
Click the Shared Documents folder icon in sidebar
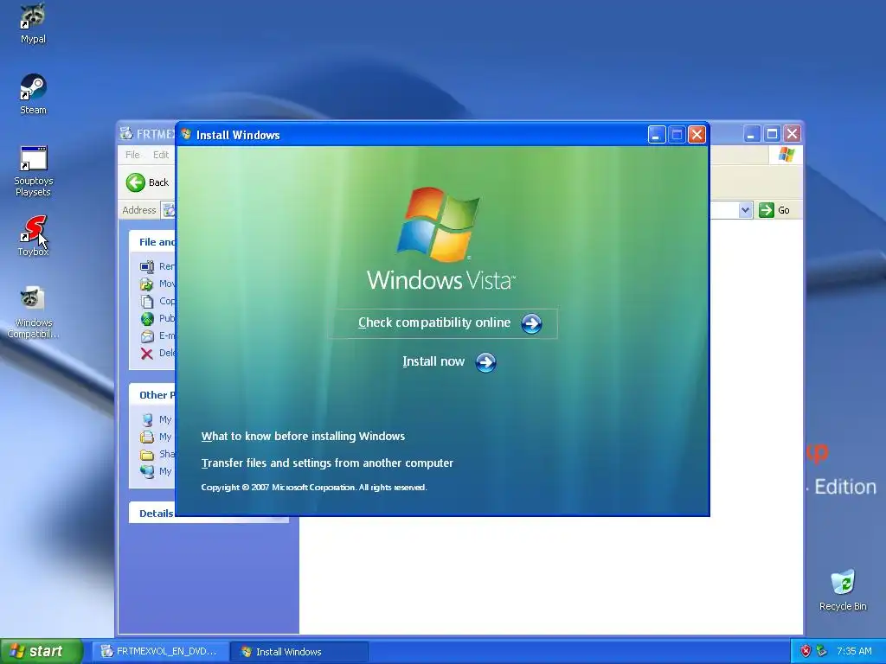click(147, 455)
